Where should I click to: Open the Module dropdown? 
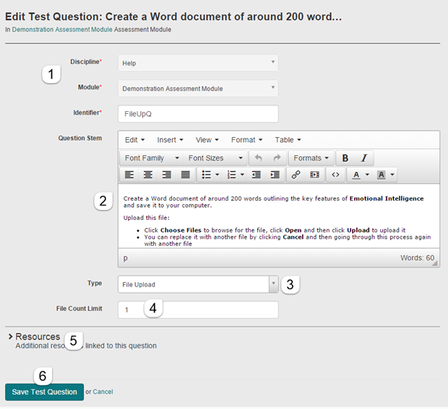[x=197, y=88]
